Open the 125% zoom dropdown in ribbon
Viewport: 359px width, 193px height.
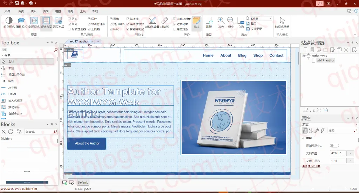[270, 18]
